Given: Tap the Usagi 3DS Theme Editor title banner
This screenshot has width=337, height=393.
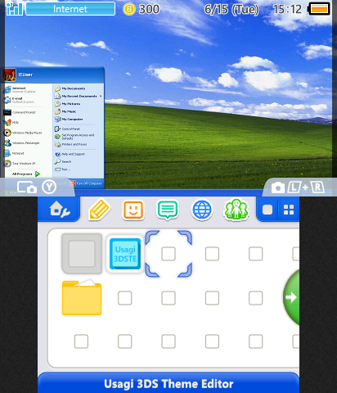Looking at the screenshot, I should [x=168, y=383].
